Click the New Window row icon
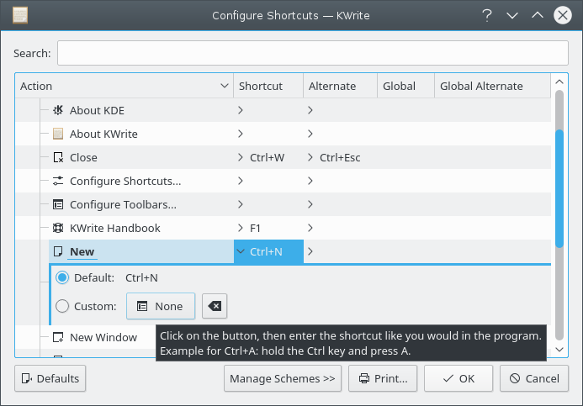Screen dimensions: 583x406 (58, 337)
